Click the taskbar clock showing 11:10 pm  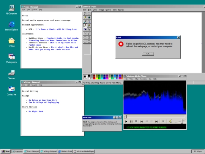[x=198, y=151]
